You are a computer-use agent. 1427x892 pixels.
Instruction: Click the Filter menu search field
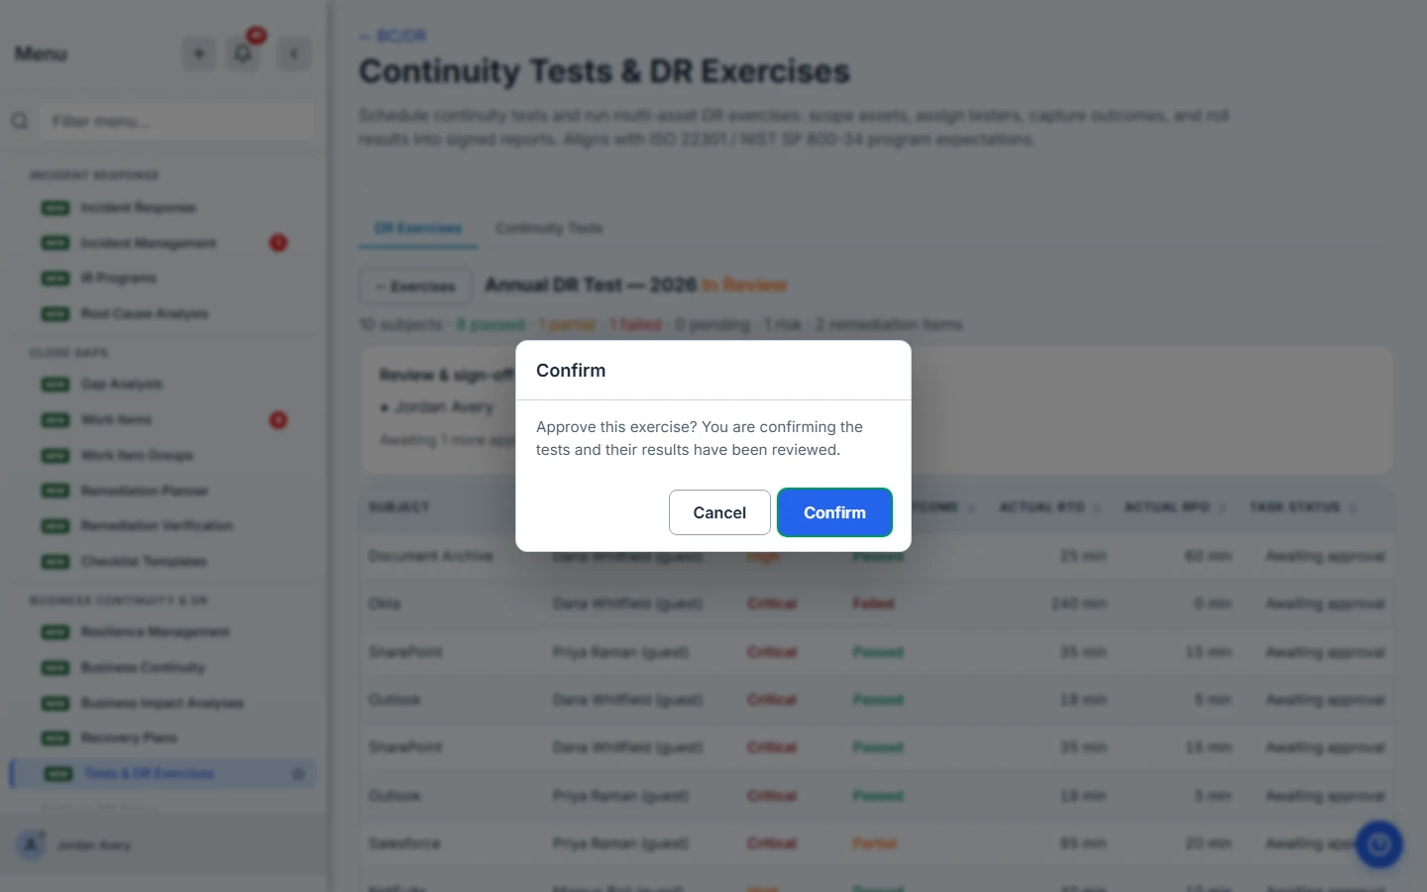(x=180, y=121)
